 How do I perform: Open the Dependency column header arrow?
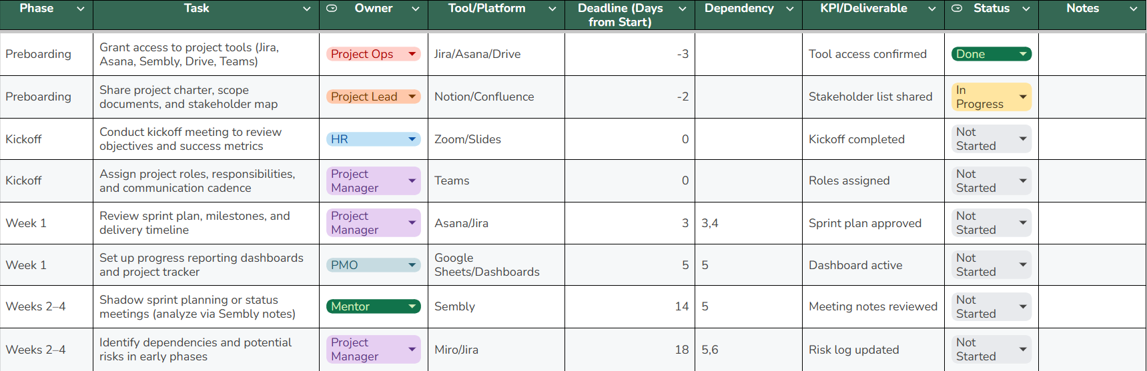(790, 9)
